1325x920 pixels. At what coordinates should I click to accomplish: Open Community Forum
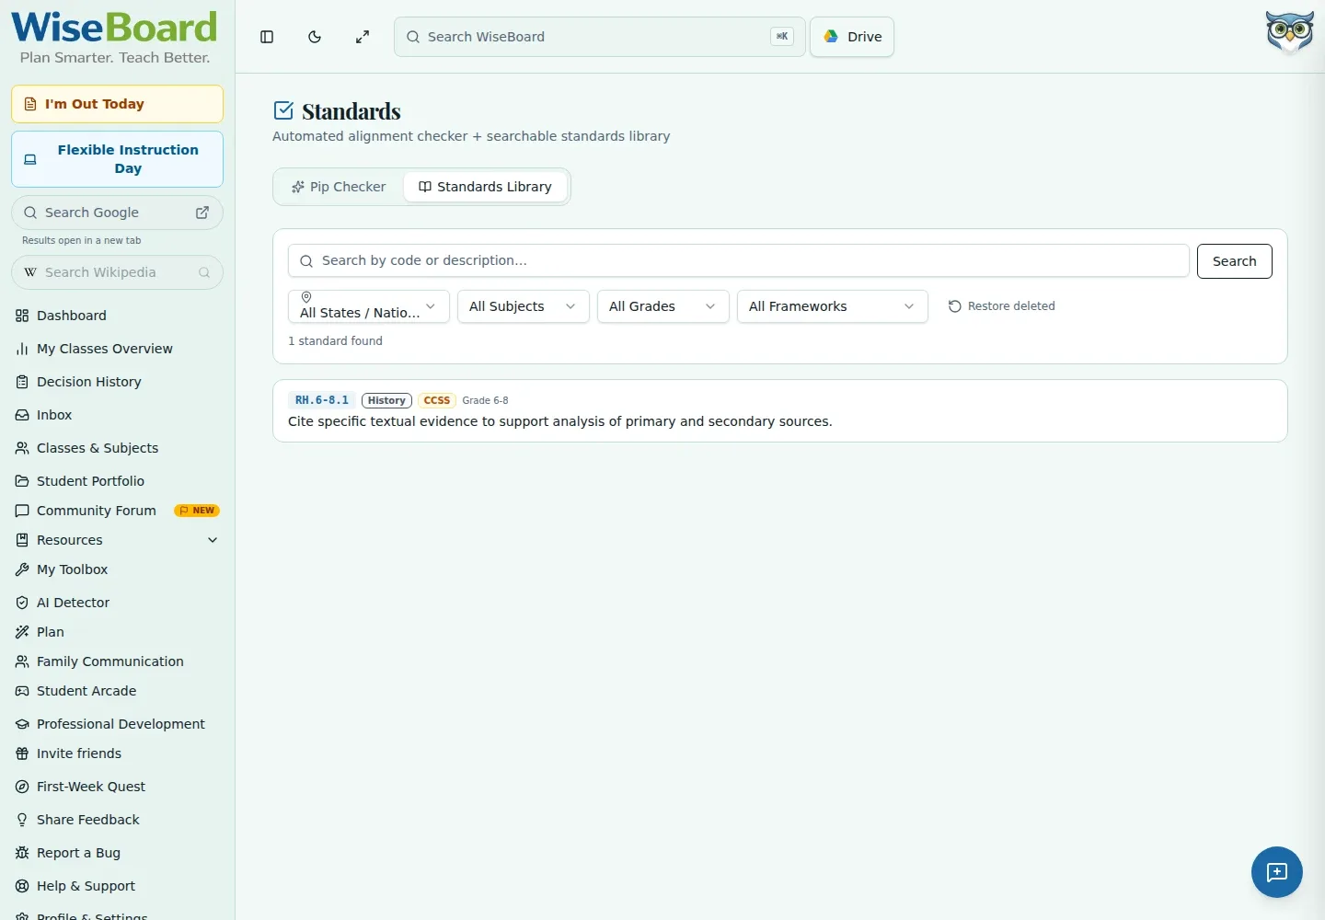tap(117, 511)
